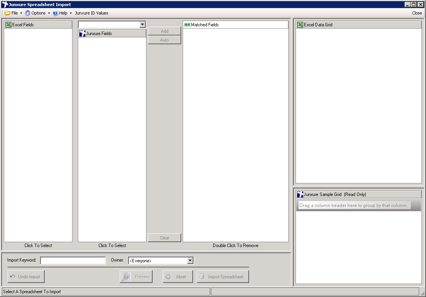Click the Junxure Sample Grid logo icon

tap(300, 194)
